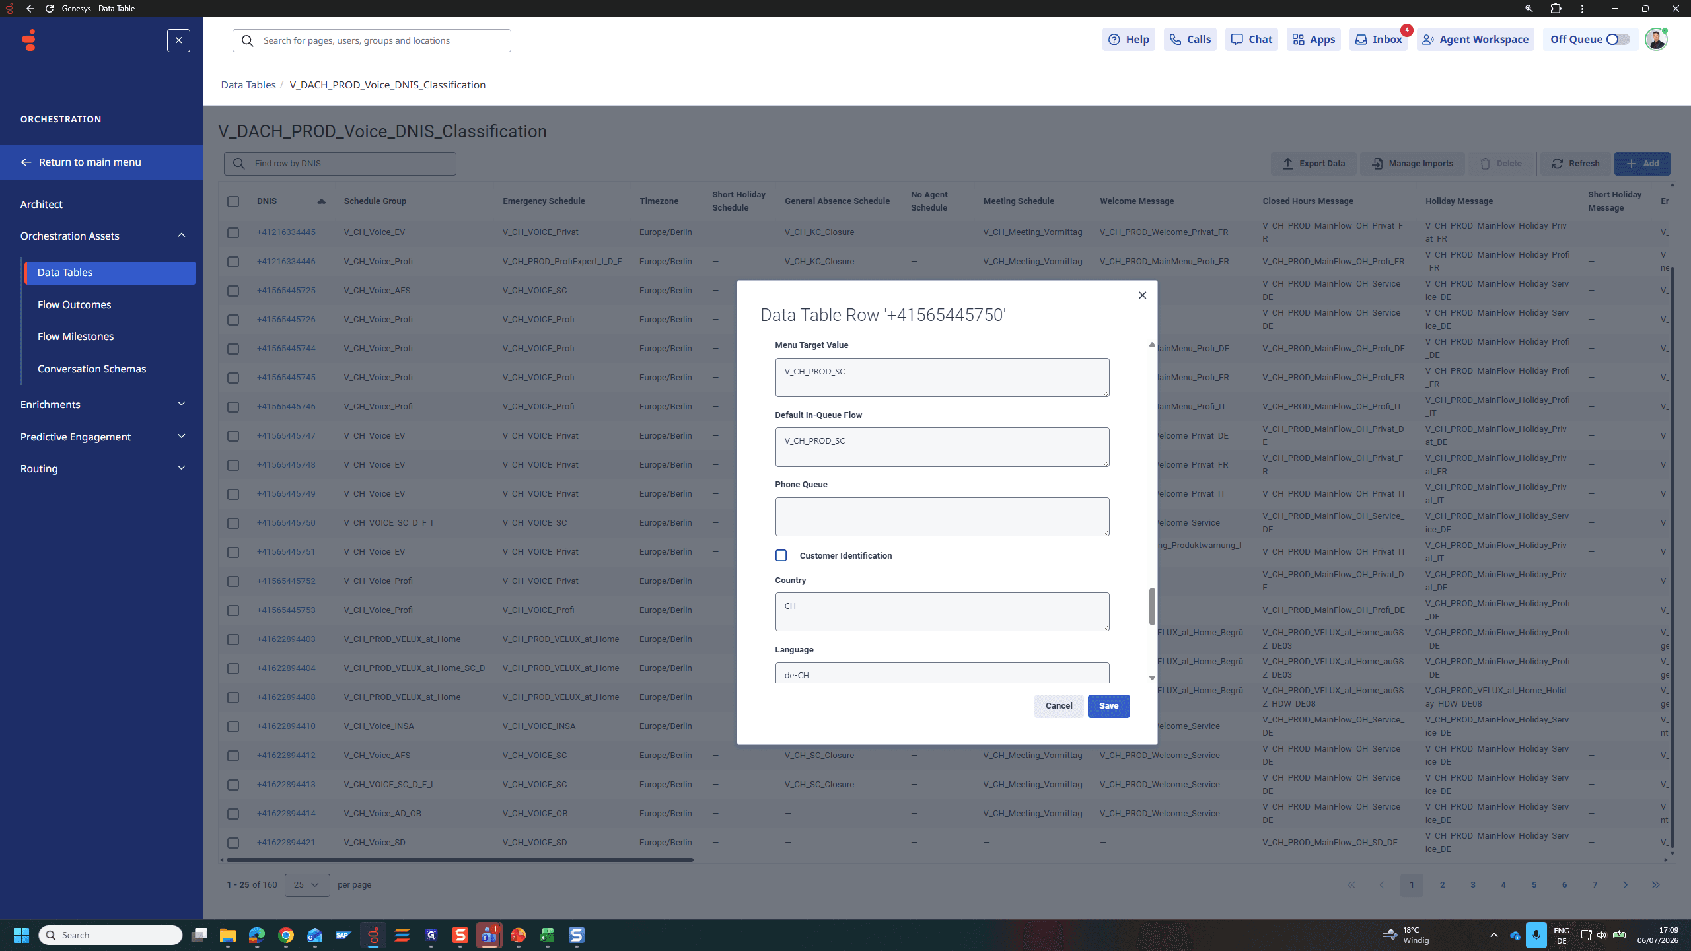The width and height of the screenshot is (1691, 951).
Task: Open Help from the top bar
Action: click(1128, 40)
